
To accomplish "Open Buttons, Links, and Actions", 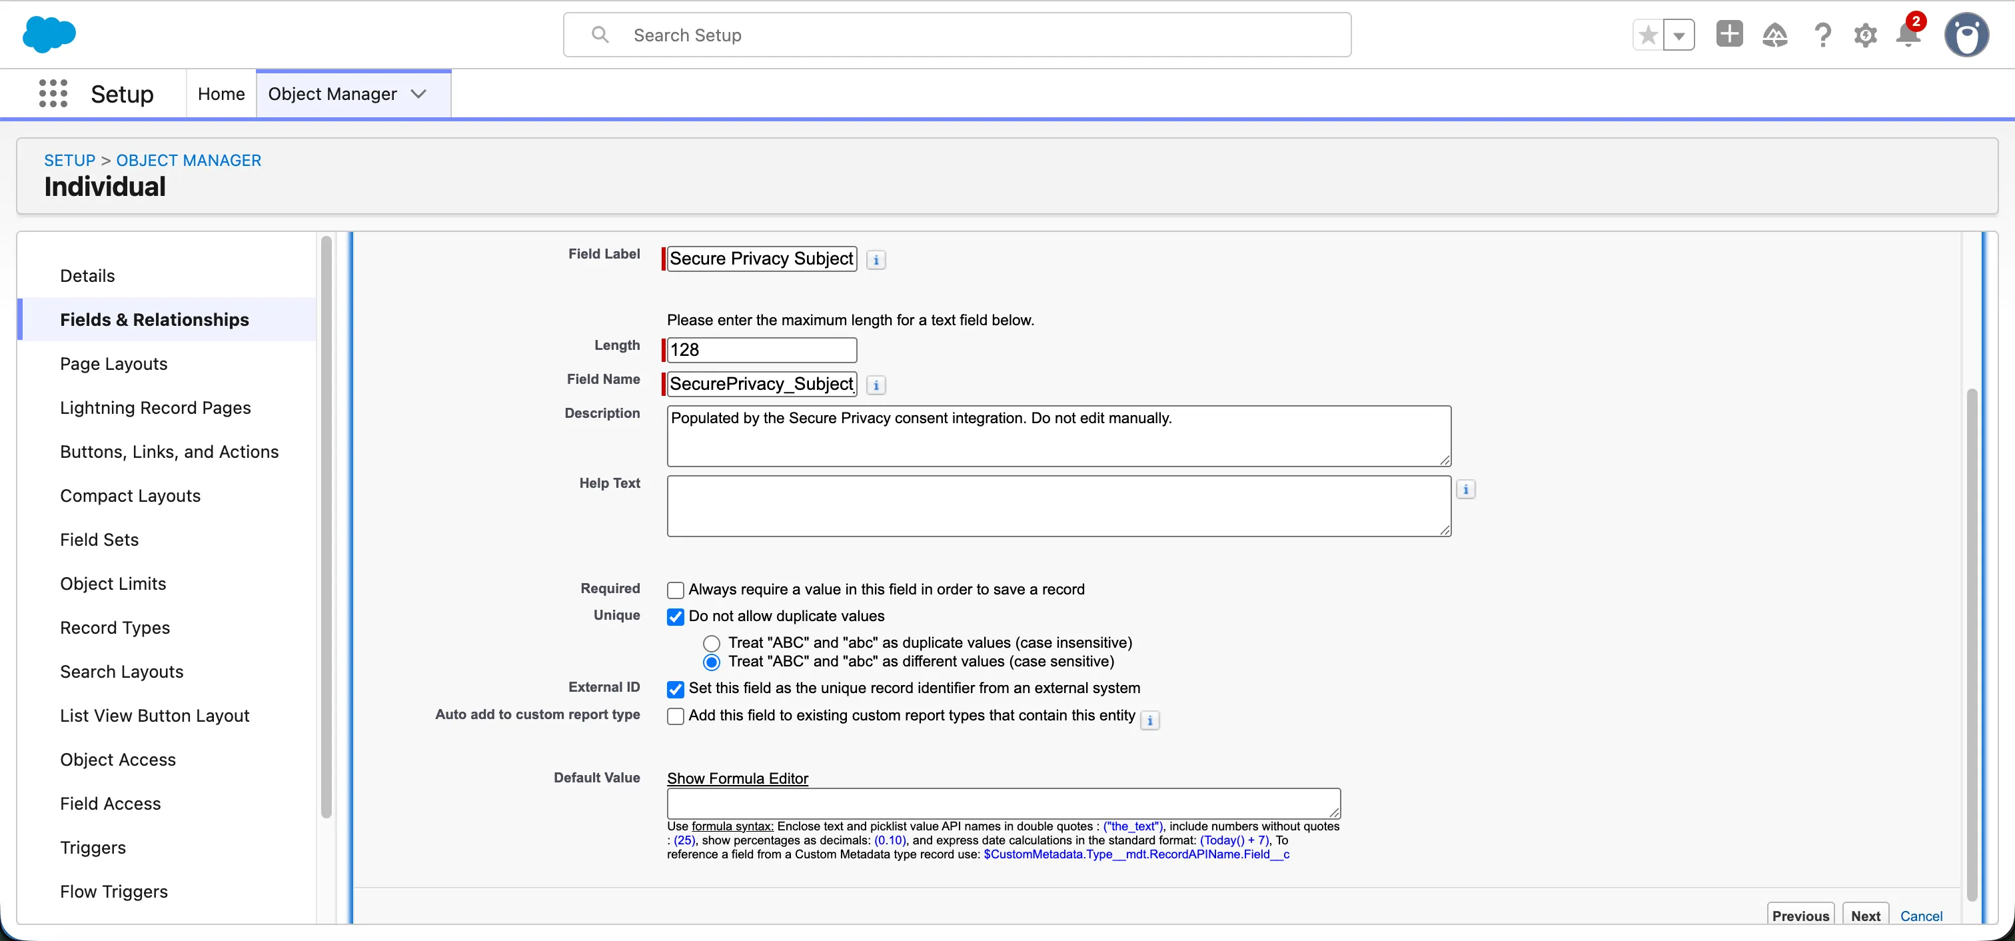I will click(x=170, y=451).
